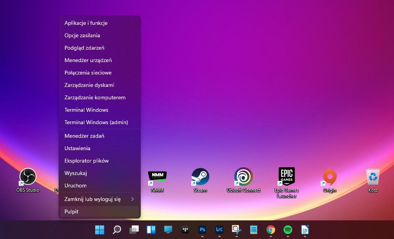Open Połączenia sieciowe menu entry
The height and width of the screenshot is (239, 394).
(x=99, y=73)
